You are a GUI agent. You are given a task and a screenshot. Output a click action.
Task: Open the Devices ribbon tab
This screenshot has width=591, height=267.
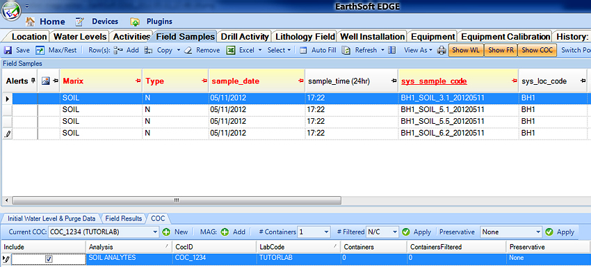coord(97,22)
